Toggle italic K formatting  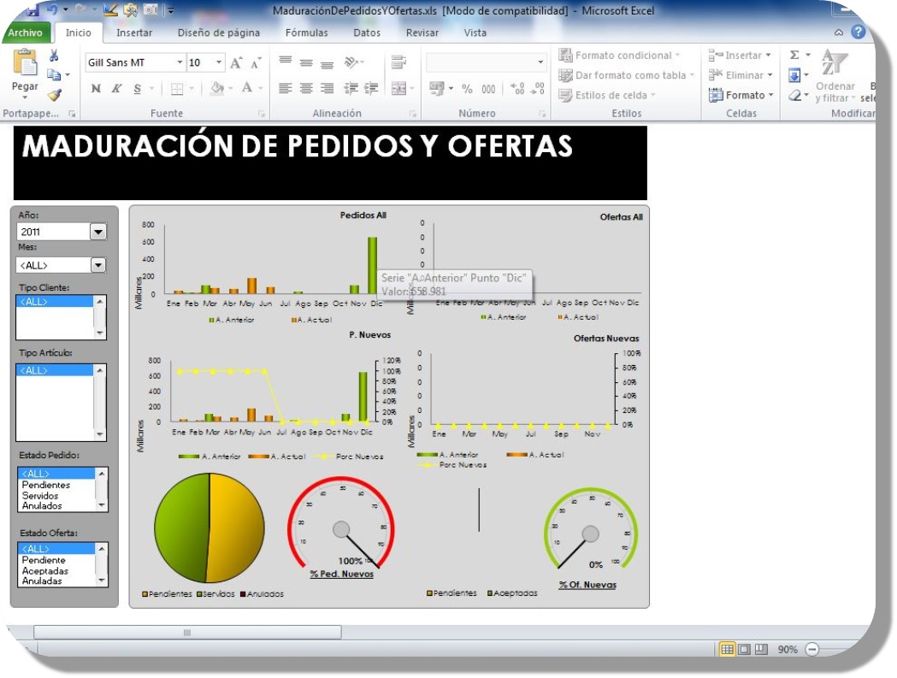116,88
